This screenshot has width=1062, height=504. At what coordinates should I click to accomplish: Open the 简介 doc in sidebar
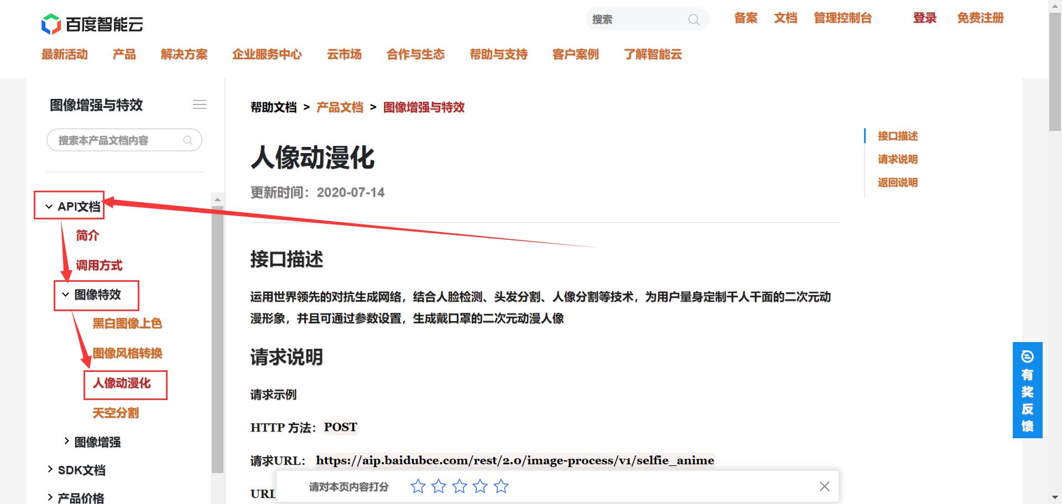[87, 235]
